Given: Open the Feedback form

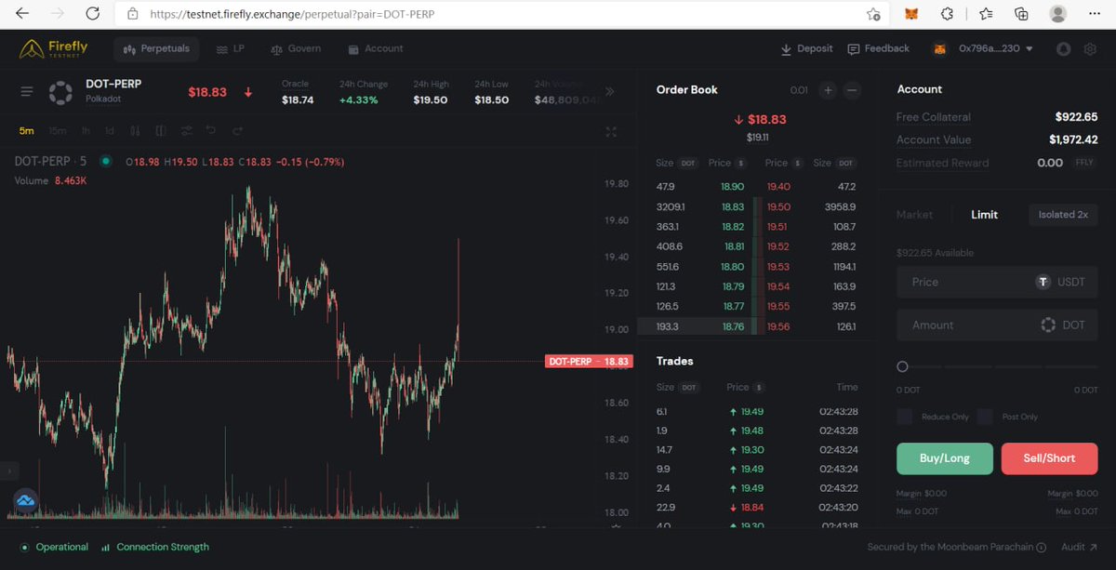Looking at the screenshot, I should (x=879, y=48).
